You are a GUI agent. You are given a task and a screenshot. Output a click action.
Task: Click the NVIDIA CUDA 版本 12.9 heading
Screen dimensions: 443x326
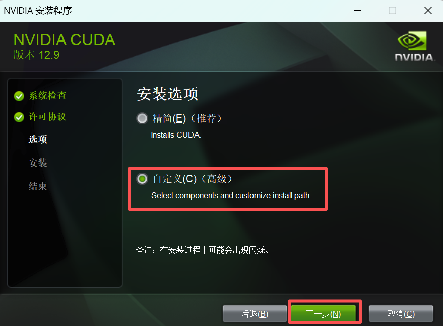[x=65, y=46]
